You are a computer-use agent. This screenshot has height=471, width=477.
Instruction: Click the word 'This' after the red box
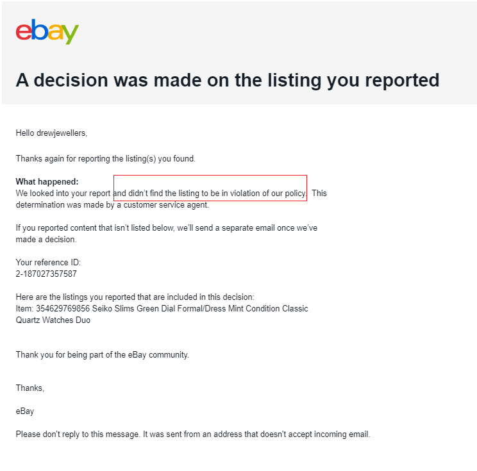point(319,194)
